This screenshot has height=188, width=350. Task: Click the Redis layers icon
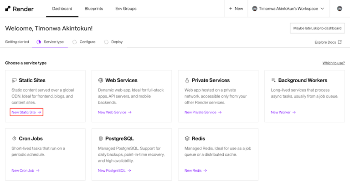coord(187,139)
